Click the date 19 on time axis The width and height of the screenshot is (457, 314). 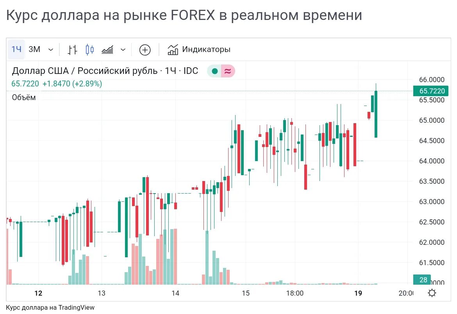pyautogui.click(x=358, y=293)
